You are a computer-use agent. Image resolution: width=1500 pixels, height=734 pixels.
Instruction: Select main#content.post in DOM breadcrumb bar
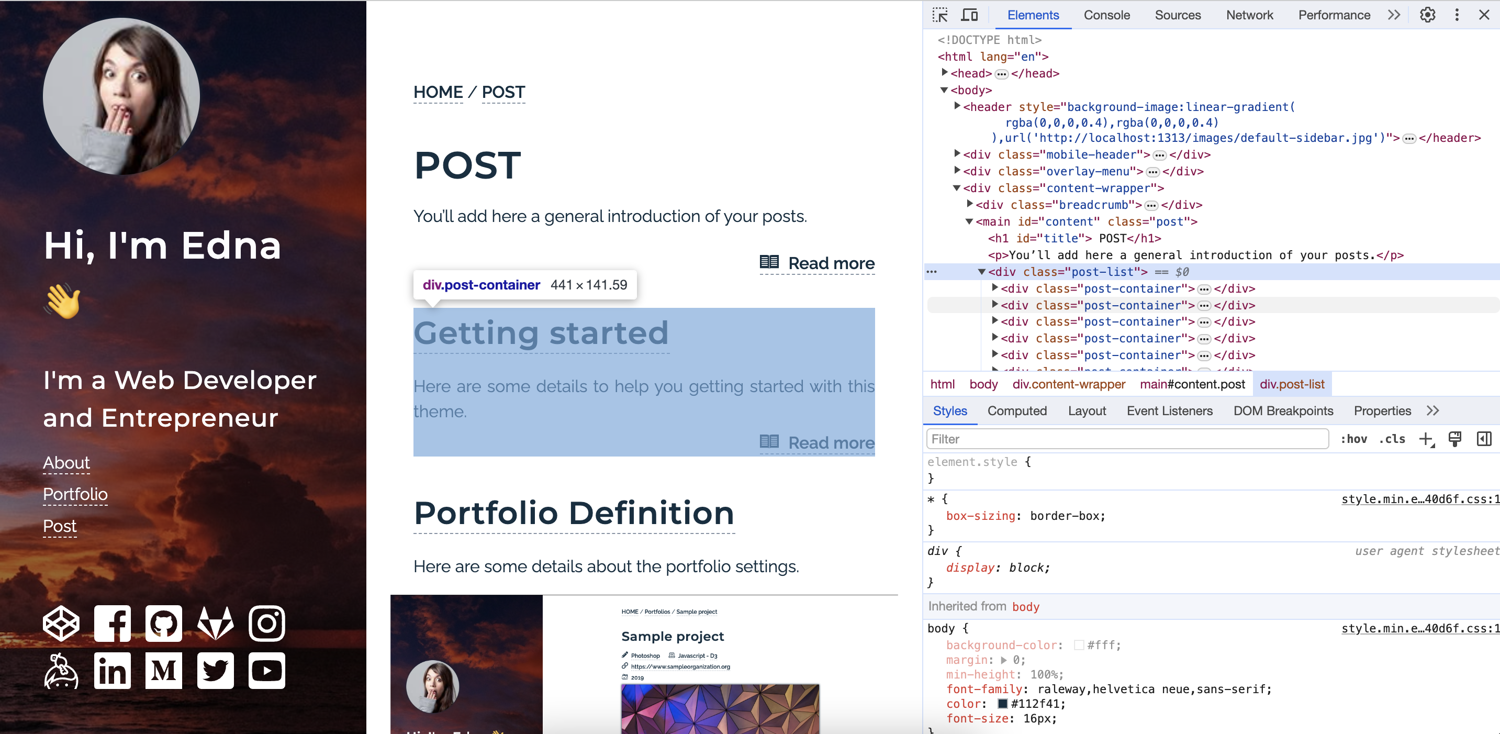pos(1192,384)
